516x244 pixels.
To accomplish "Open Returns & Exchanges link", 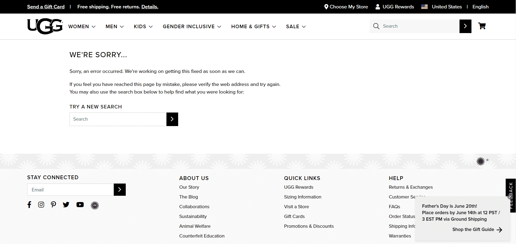I will 411,187.
